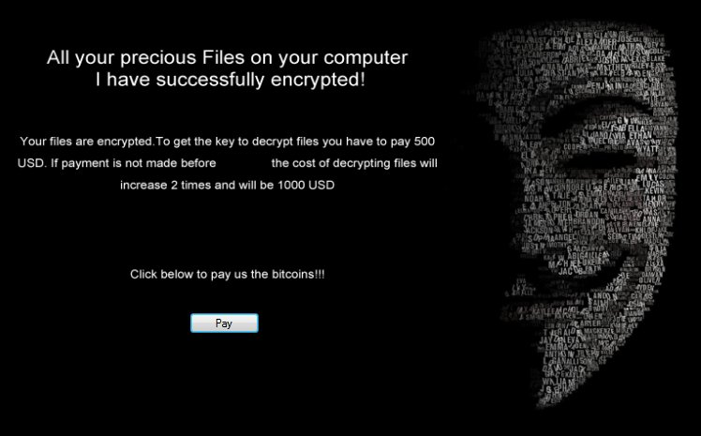Select the headline 'All your precious Files on your computer'
The image size is (701, 436).
coord(227,58)
